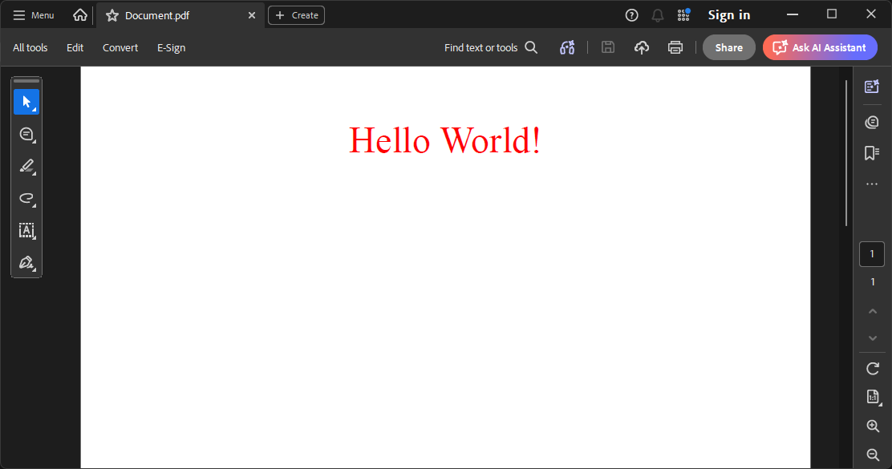Select the Highlight tool

pyautogui.click(x=26, y=166)
